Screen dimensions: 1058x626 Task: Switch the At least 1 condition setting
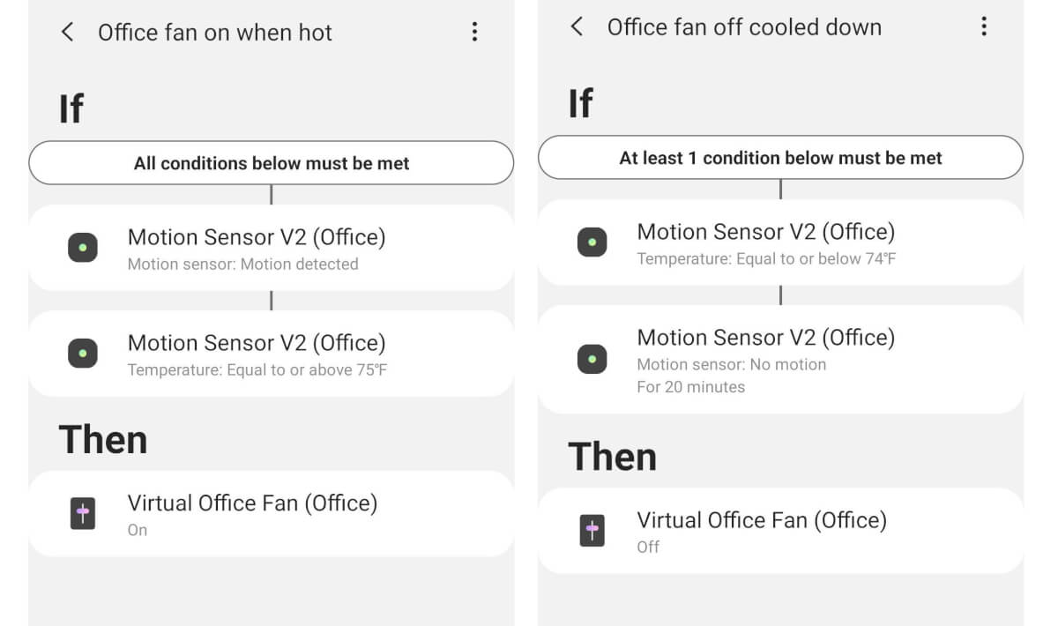coord(781,158)
